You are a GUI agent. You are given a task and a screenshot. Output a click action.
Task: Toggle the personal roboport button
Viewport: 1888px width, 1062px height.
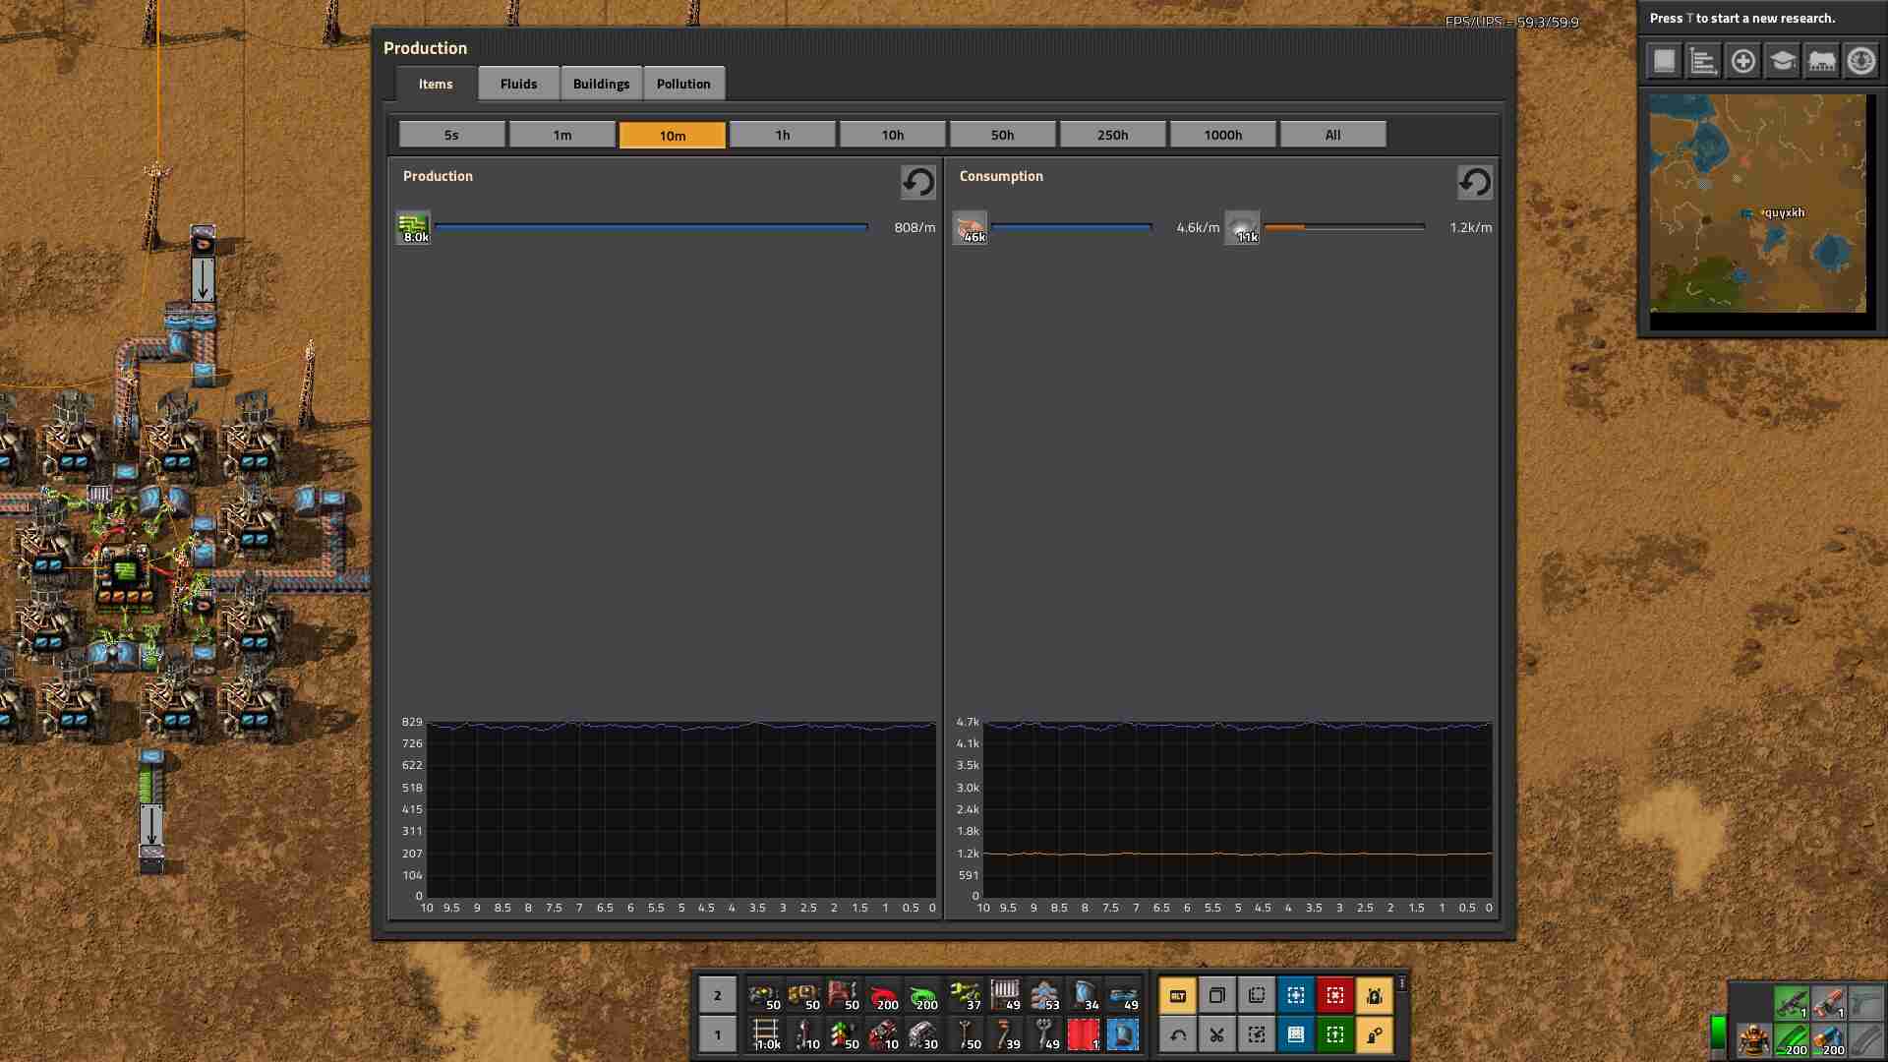[1375, 995]
